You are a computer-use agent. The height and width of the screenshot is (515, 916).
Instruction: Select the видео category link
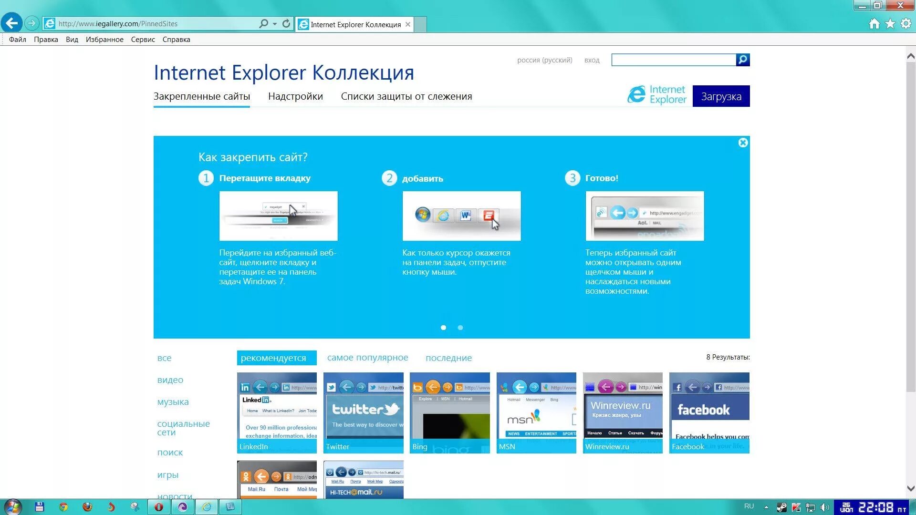click(x=170, y=380)
